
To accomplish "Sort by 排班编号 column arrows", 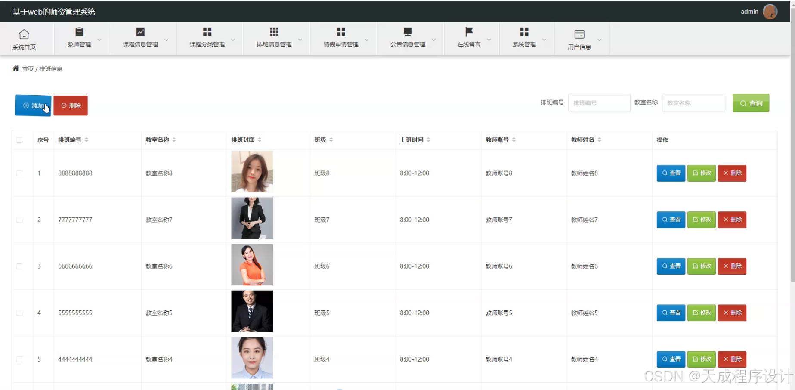I will [87, 139].
